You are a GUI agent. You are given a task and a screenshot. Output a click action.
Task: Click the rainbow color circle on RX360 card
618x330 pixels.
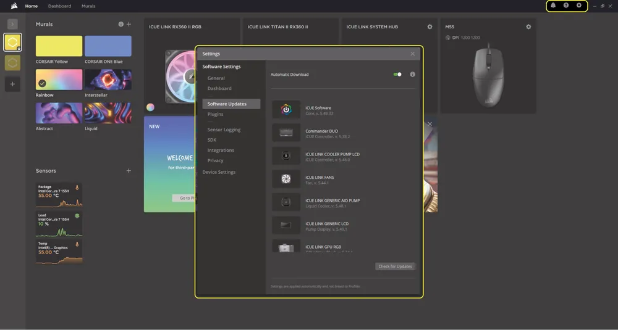(150, 107)
